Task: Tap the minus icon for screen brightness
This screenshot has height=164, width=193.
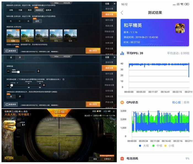Action: coord(8,71)
